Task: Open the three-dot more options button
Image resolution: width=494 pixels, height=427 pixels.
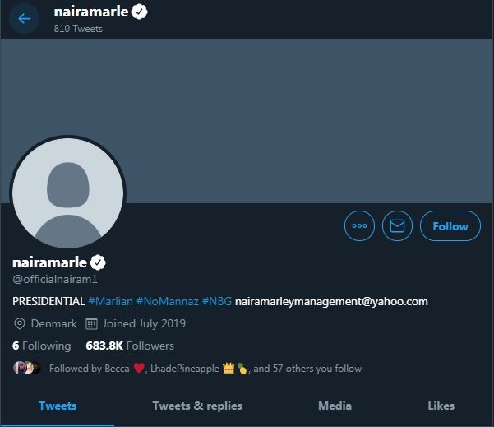Action: click(x=359, y=225)
